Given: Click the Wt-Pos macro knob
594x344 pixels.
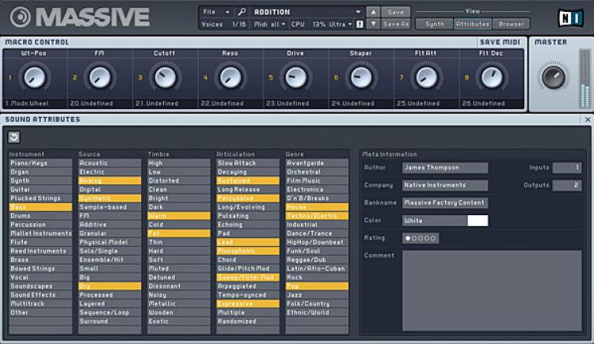Looking at the screenshot, I should coord(33,77).
